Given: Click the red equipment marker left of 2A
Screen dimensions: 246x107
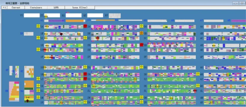Looking at the screenshot, I should pos(85,26).
